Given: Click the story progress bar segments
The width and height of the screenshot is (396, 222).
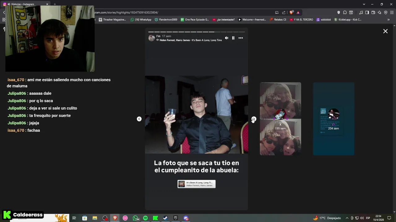Looking at the screenshot, I should pyautogui.click(x=196, y=32).
